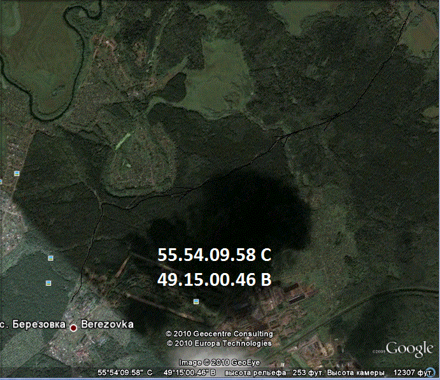This screenshot has width=440, height=380.
Task: Click the Google logo watermark
Action: coord(409,348)
